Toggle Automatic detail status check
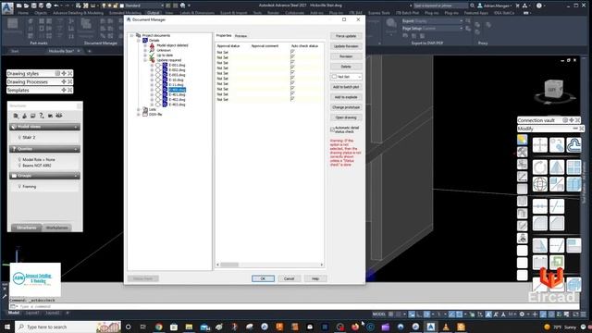The height and width of the screenshot is (333, 592). pyautogui.click(x=332, y=129)
